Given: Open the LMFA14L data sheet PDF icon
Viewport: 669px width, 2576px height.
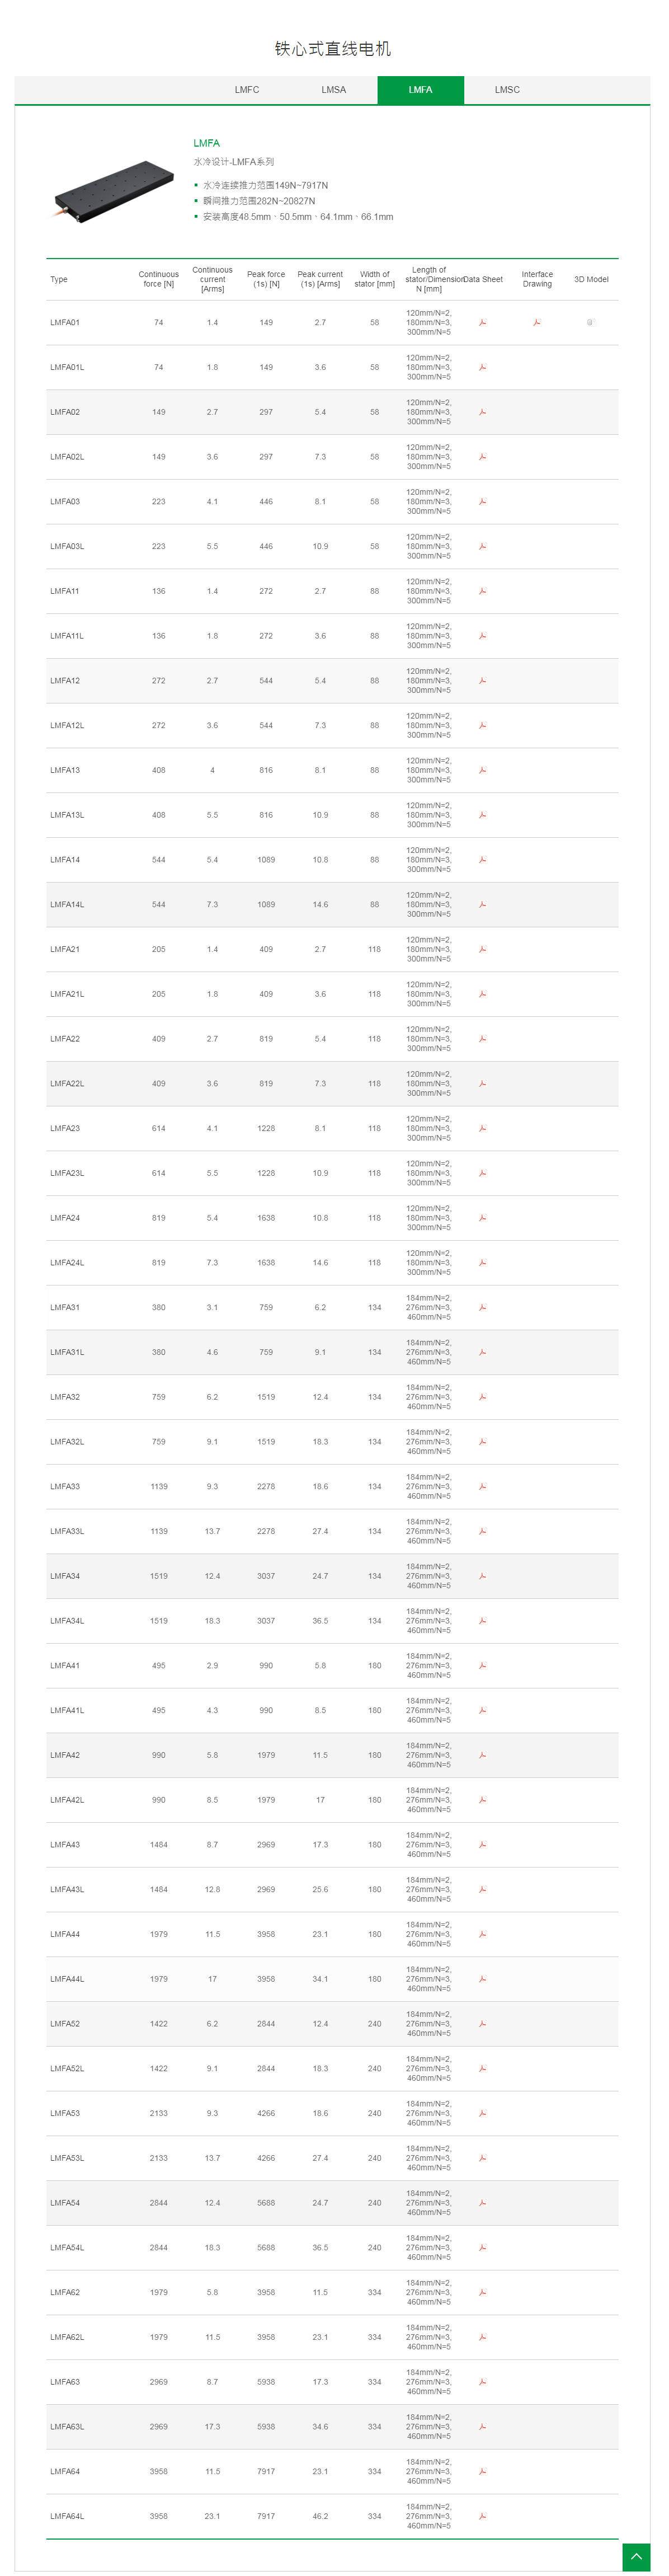Looking at the screenshot, I should click(x=482, y=905).
